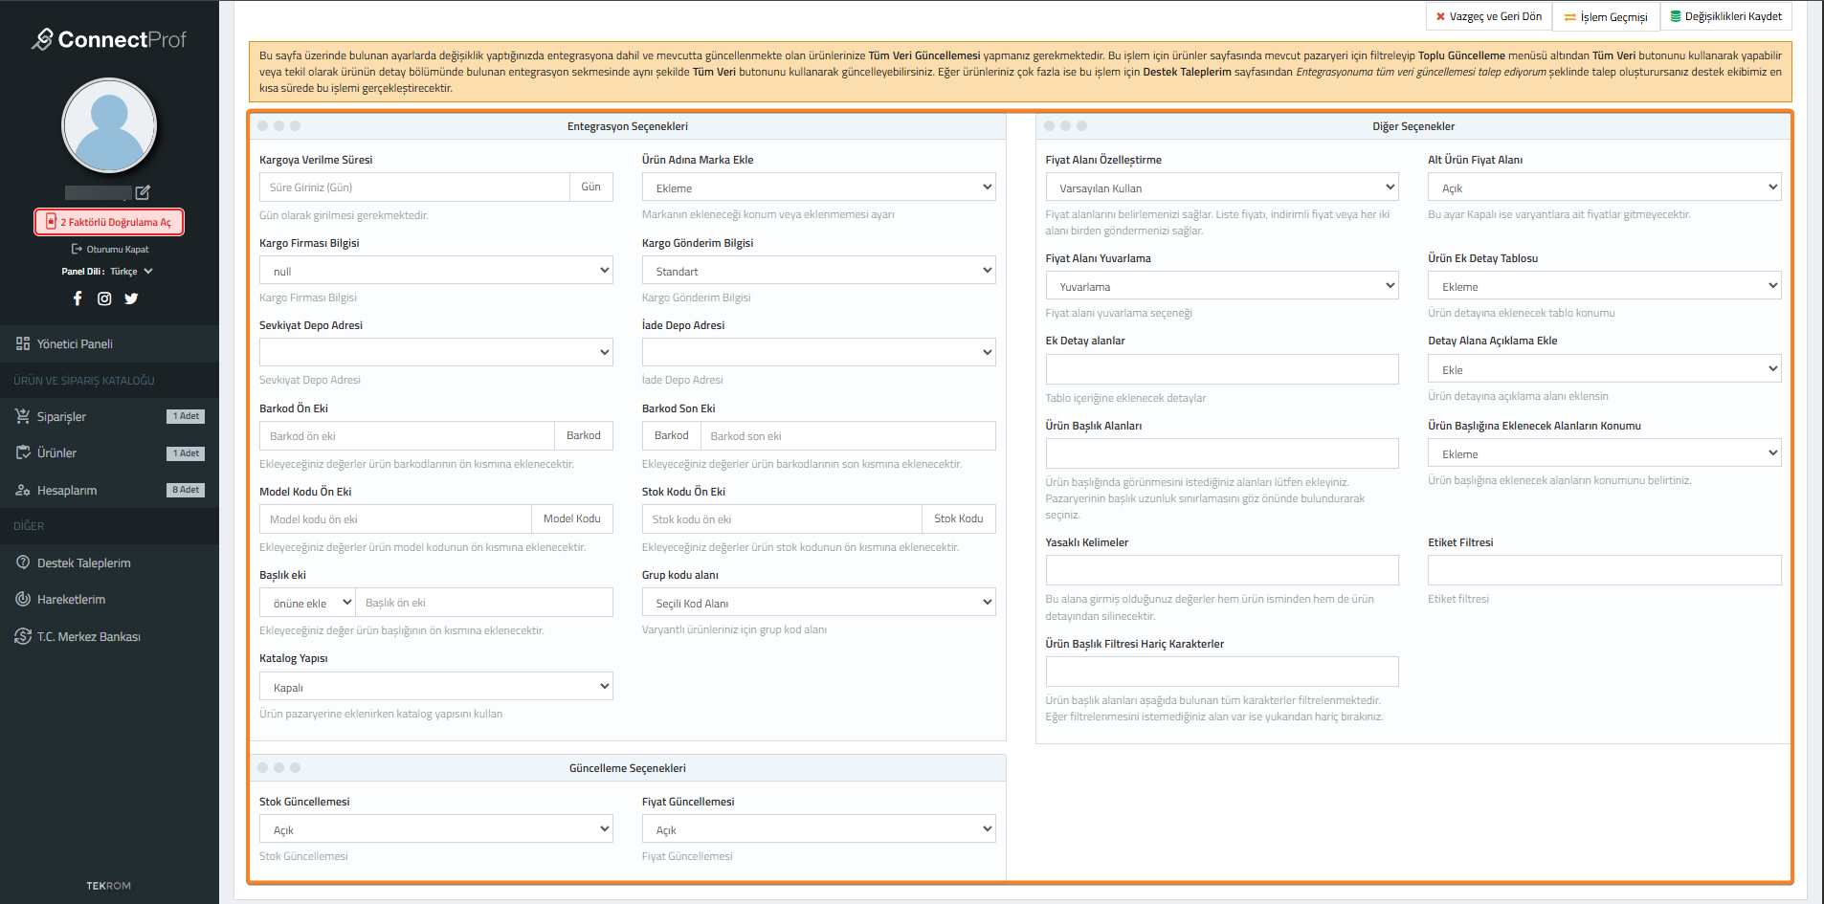Expand Detay Alana Açıklama Ekle dropdown
The height and width of the screenshot is (904, 1824).
[1605, 369]
